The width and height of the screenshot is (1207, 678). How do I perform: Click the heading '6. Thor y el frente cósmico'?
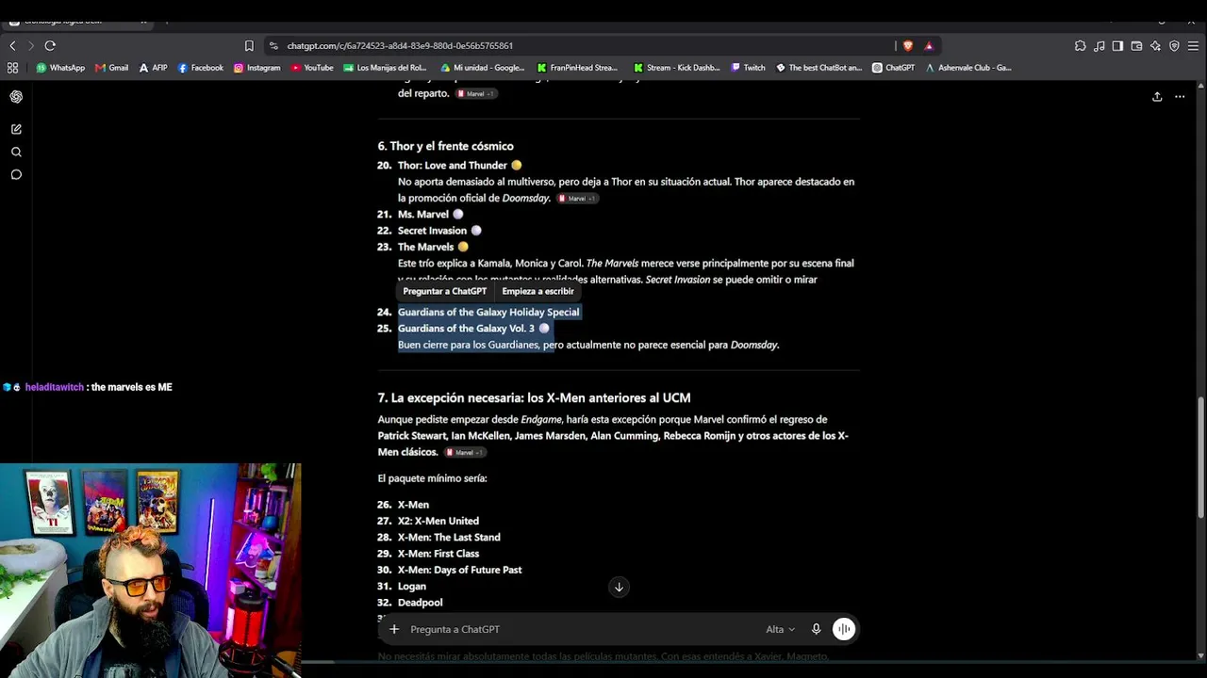[446, 146]
